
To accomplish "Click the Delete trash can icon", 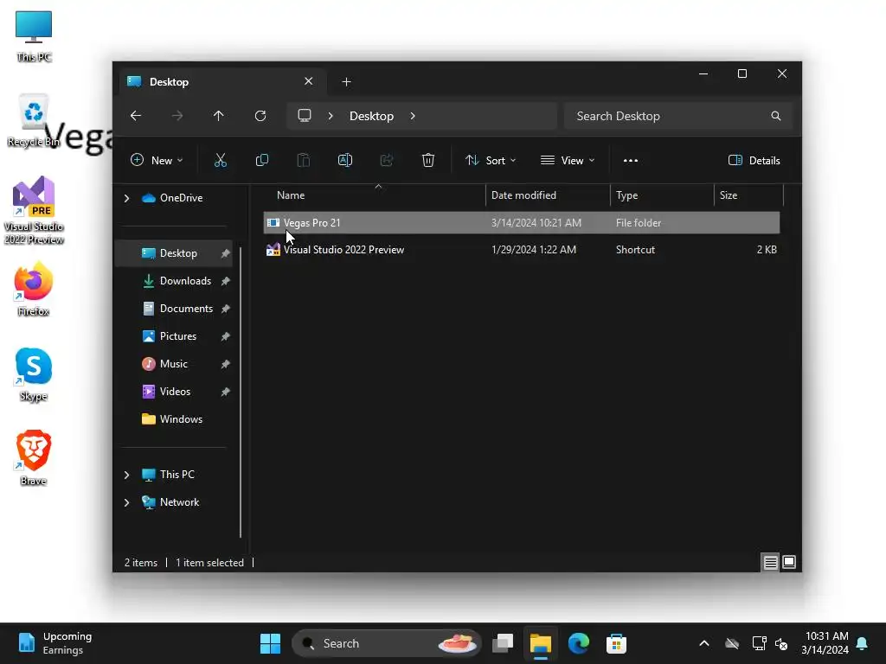I will (x=428, y=160).
